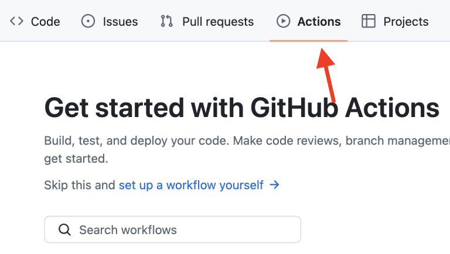Click the "Get started with GitHub Actions" heading
450x254 pixels.
241,108
